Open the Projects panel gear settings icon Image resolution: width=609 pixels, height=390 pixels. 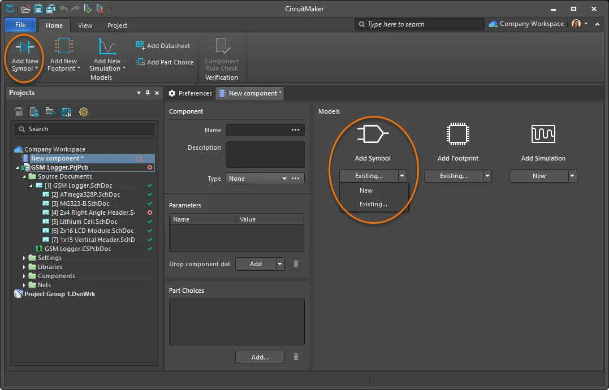[x=84, y=112]
